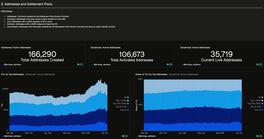The width and height of the screenshot is (264, 139).
Task: Toggle 'All' legend entry in TVL by Top Addresses chart
Action: pyautogui.click(x=126, y=97)
